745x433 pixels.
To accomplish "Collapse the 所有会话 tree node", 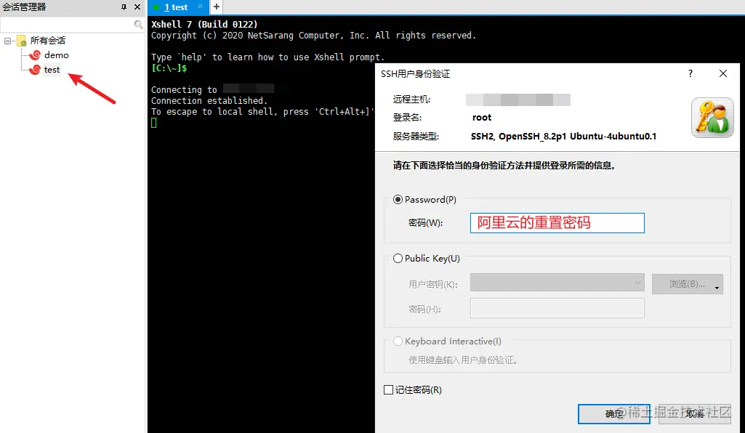I will pos(7,41).
